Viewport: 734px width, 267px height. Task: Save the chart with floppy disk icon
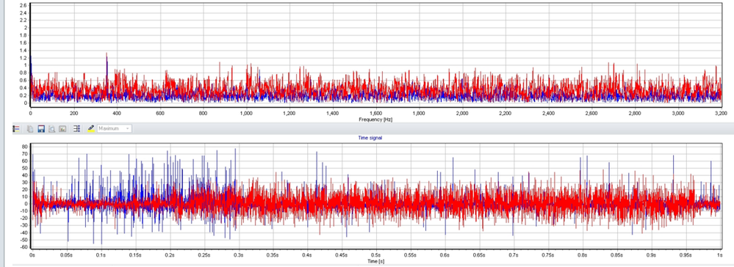click(41, 128)
